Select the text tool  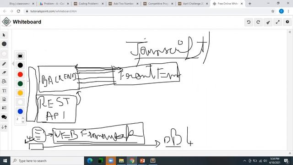(x=4, y=91)
